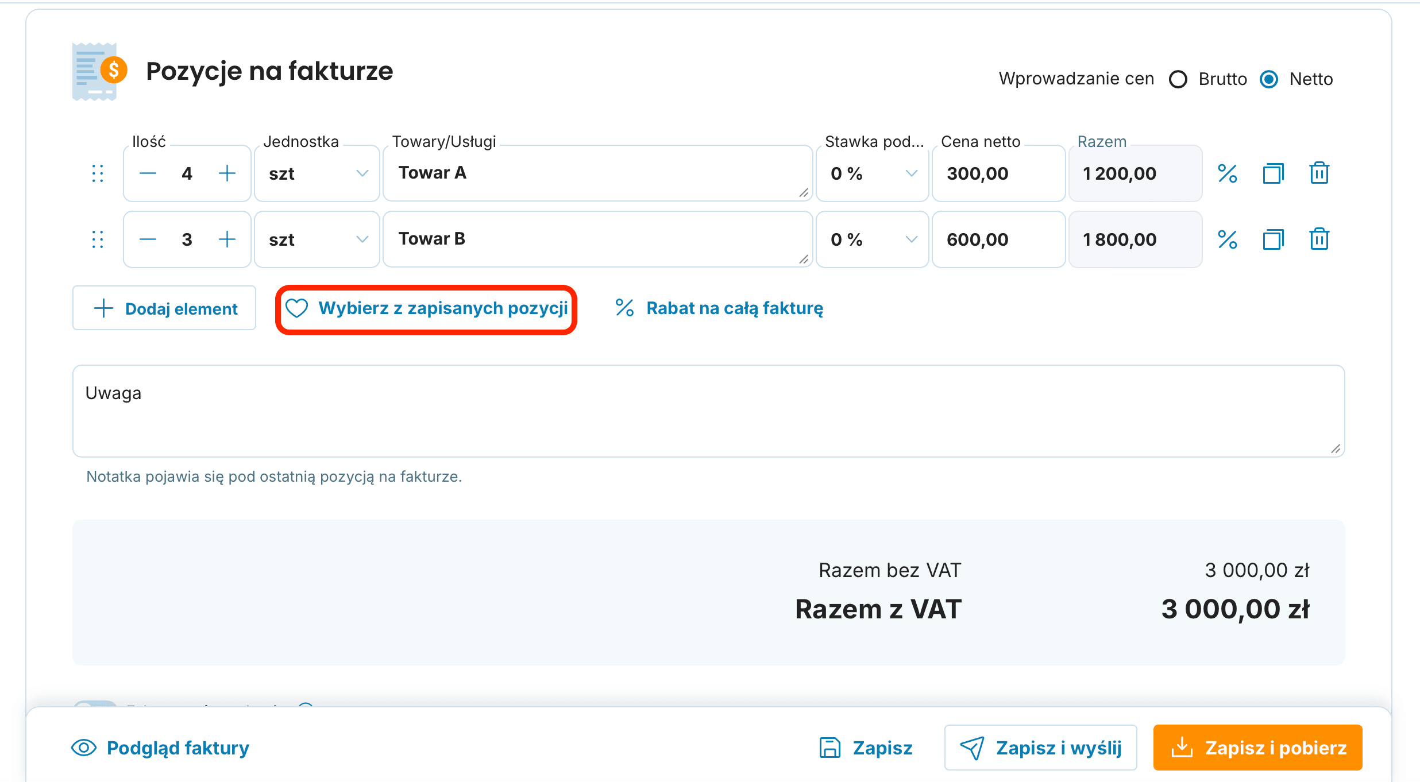Focus the Towar B name field
Screen dimensions: 1420x782
coord(597,239)
